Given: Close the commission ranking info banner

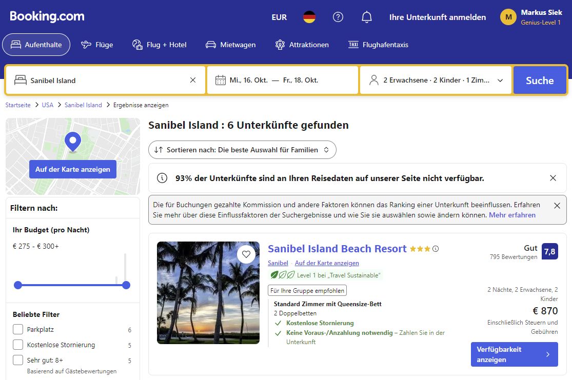Looking at the screenshot, I should coord(557,206).
